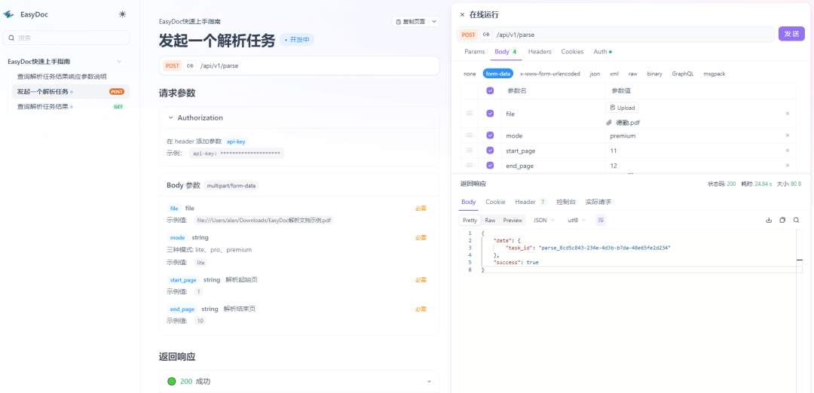Collapse the Authorization section
The image size is (814, 393).
tap(170, 117)
